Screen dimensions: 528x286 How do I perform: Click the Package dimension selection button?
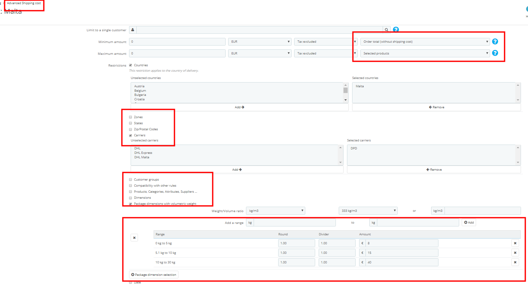coord(154,275)
